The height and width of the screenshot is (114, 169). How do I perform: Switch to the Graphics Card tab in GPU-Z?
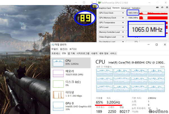104,8
